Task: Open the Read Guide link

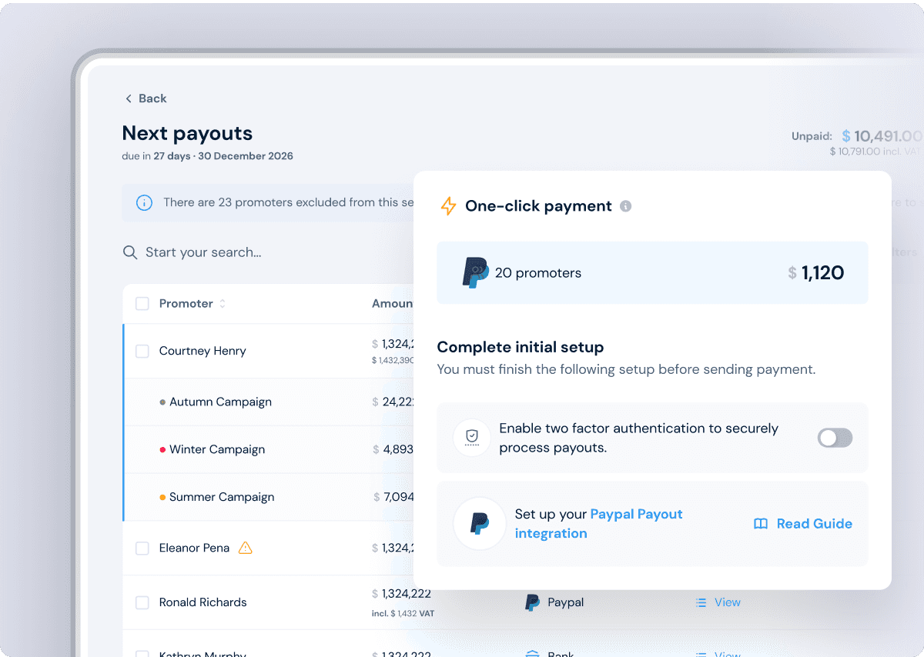Action: 814,524
